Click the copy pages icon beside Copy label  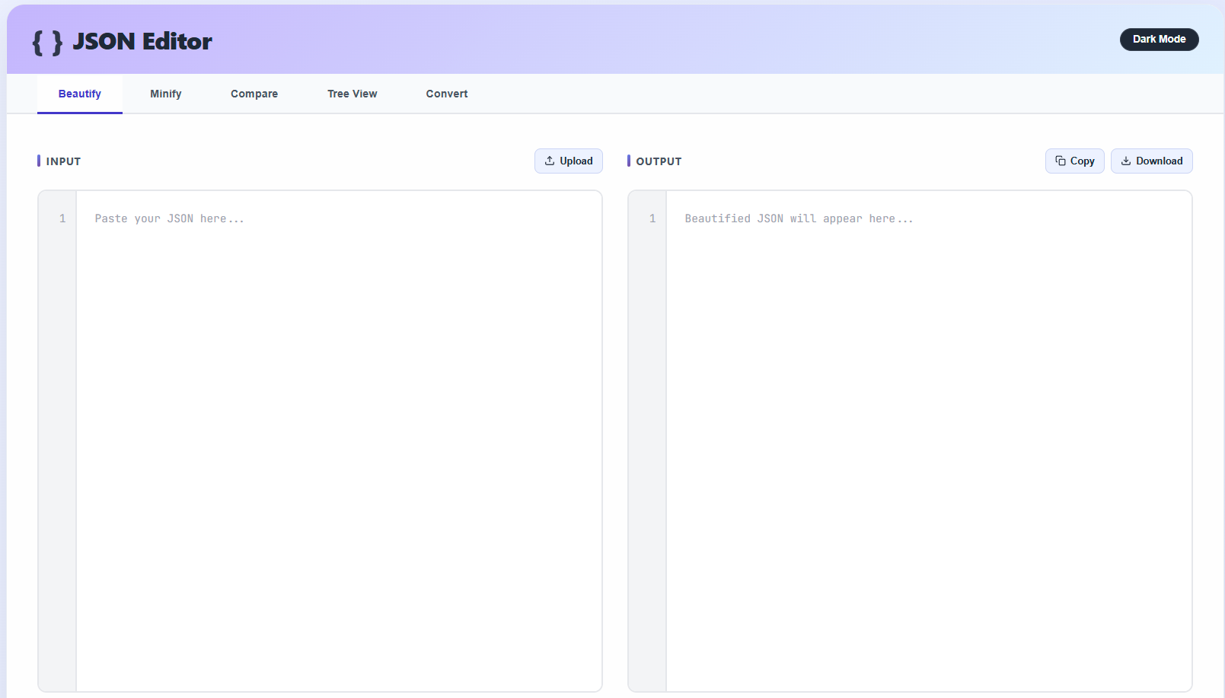click(x=1061, y=161)
